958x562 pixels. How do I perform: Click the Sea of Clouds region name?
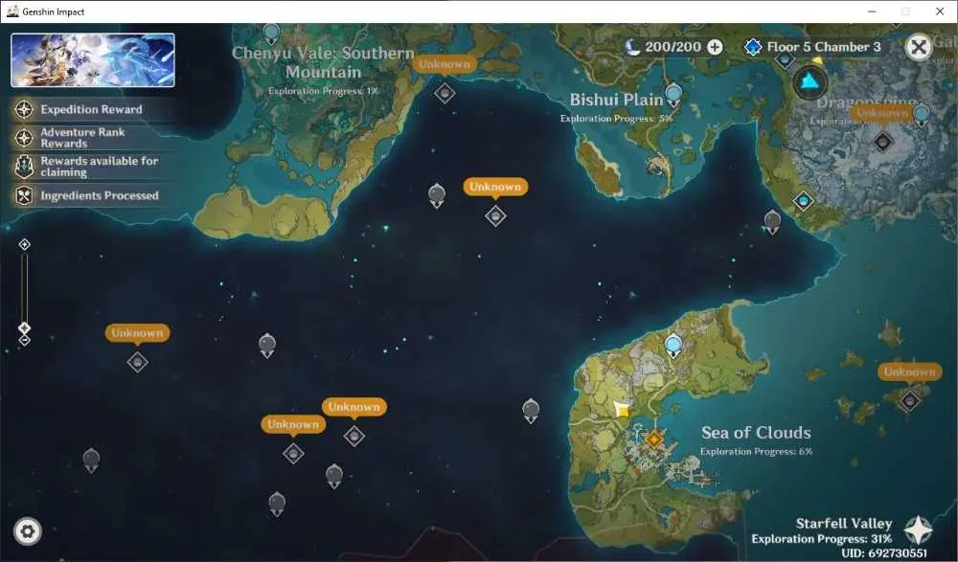757,433
